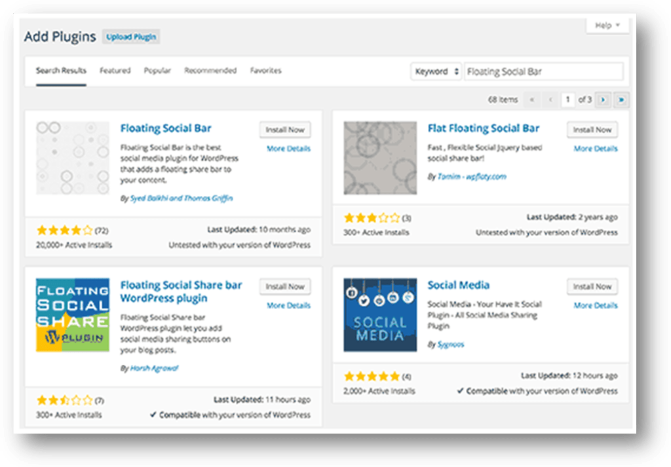The image size is (671, 467).
Task: Click the star rating with 7 reviews
Action: tap(65, 400)
